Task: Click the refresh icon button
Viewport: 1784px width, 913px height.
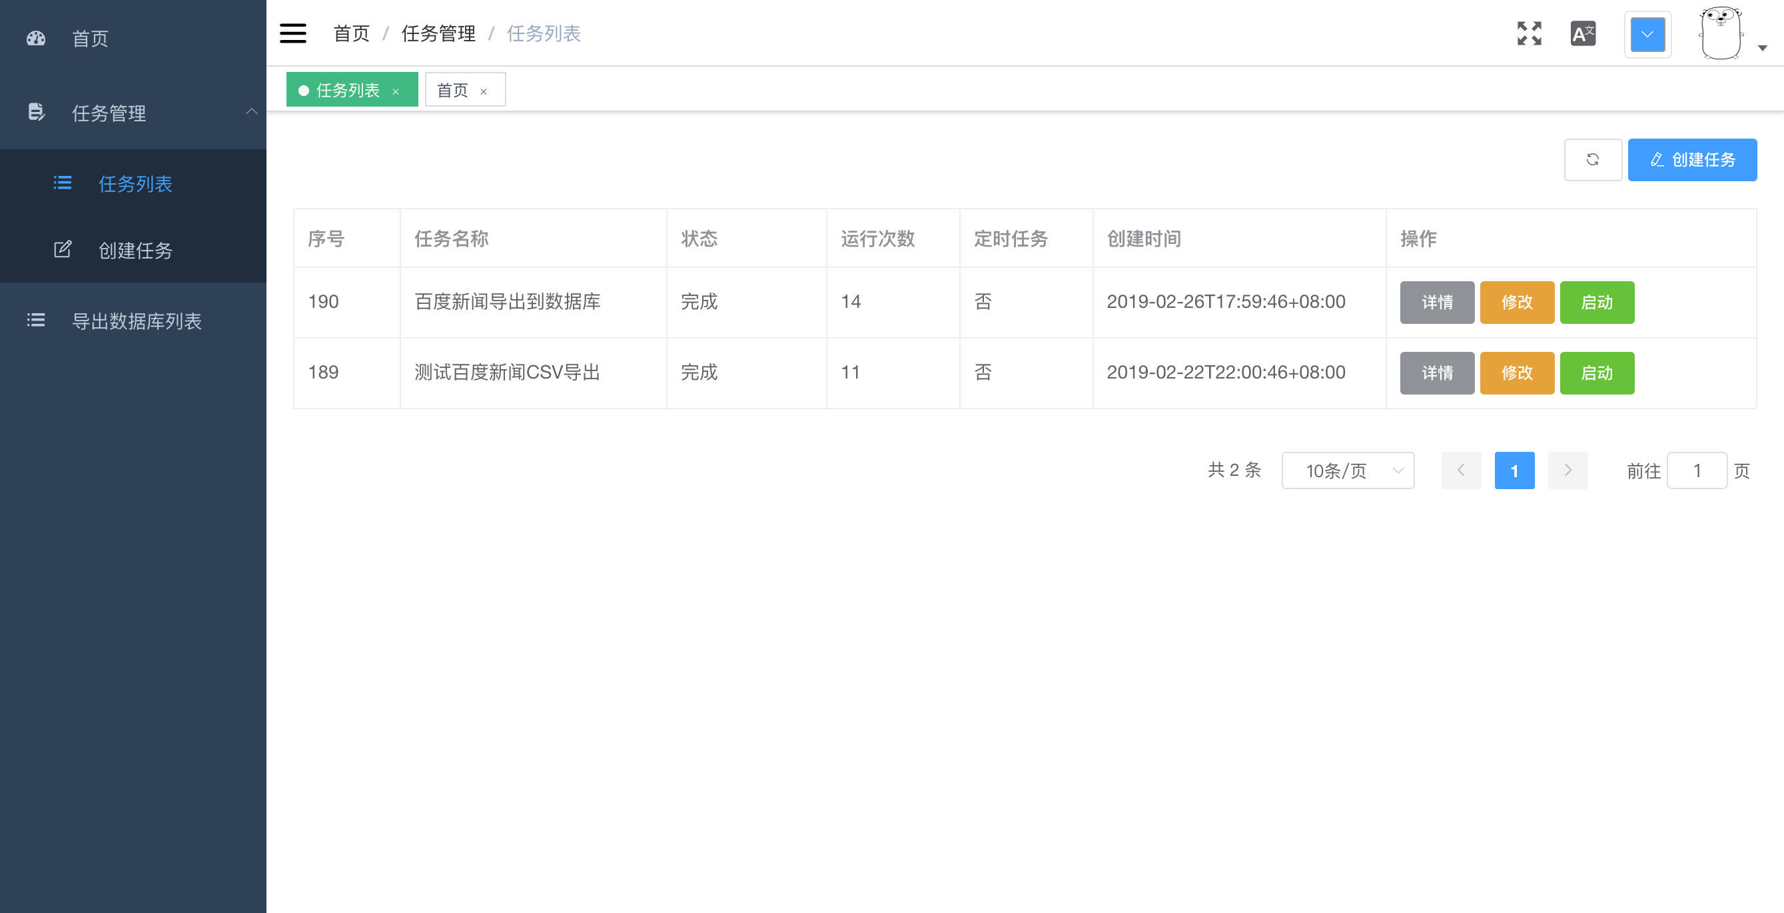Action: point(1592,160)
